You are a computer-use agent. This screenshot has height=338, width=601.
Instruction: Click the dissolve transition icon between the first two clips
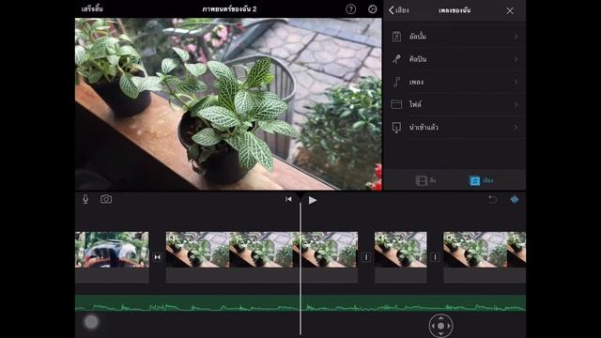tap(157, 257)
